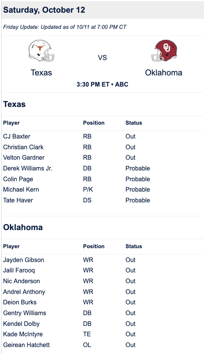Select the Oklahoma team name under helmet
The width and height of the screenshot is (204, 354).
pyautogui.click(x=164, y=73)
